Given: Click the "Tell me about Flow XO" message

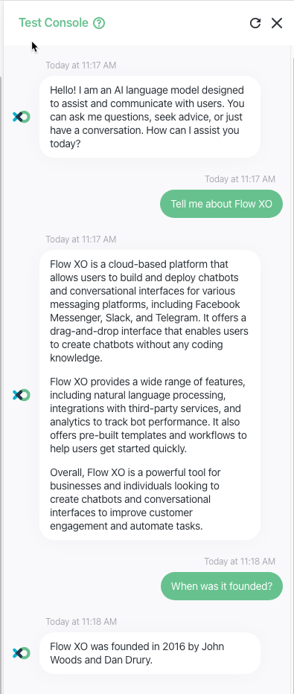Looking at the screenshot, I should [x=221, y=204].
